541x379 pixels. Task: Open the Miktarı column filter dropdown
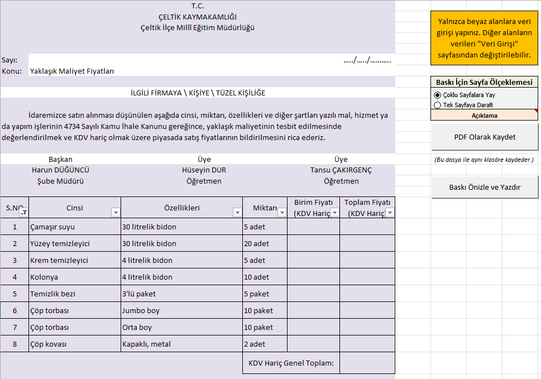282,213
